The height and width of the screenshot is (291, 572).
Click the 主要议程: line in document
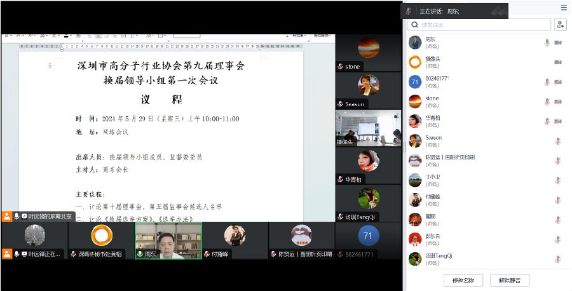[x=90, y=194]
